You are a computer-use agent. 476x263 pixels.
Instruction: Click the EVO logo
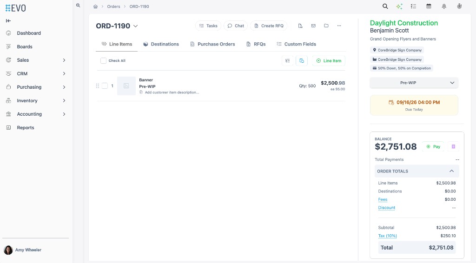coord(15,8)
